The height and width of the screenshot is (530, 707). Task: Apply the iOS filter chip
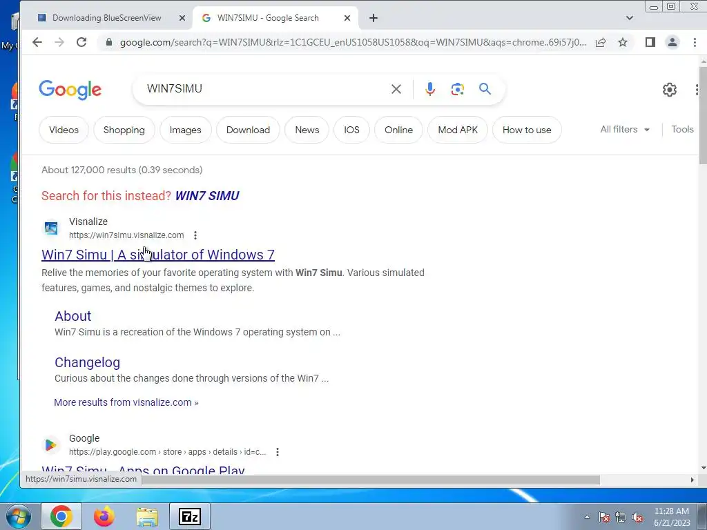(x=351, y=130)
